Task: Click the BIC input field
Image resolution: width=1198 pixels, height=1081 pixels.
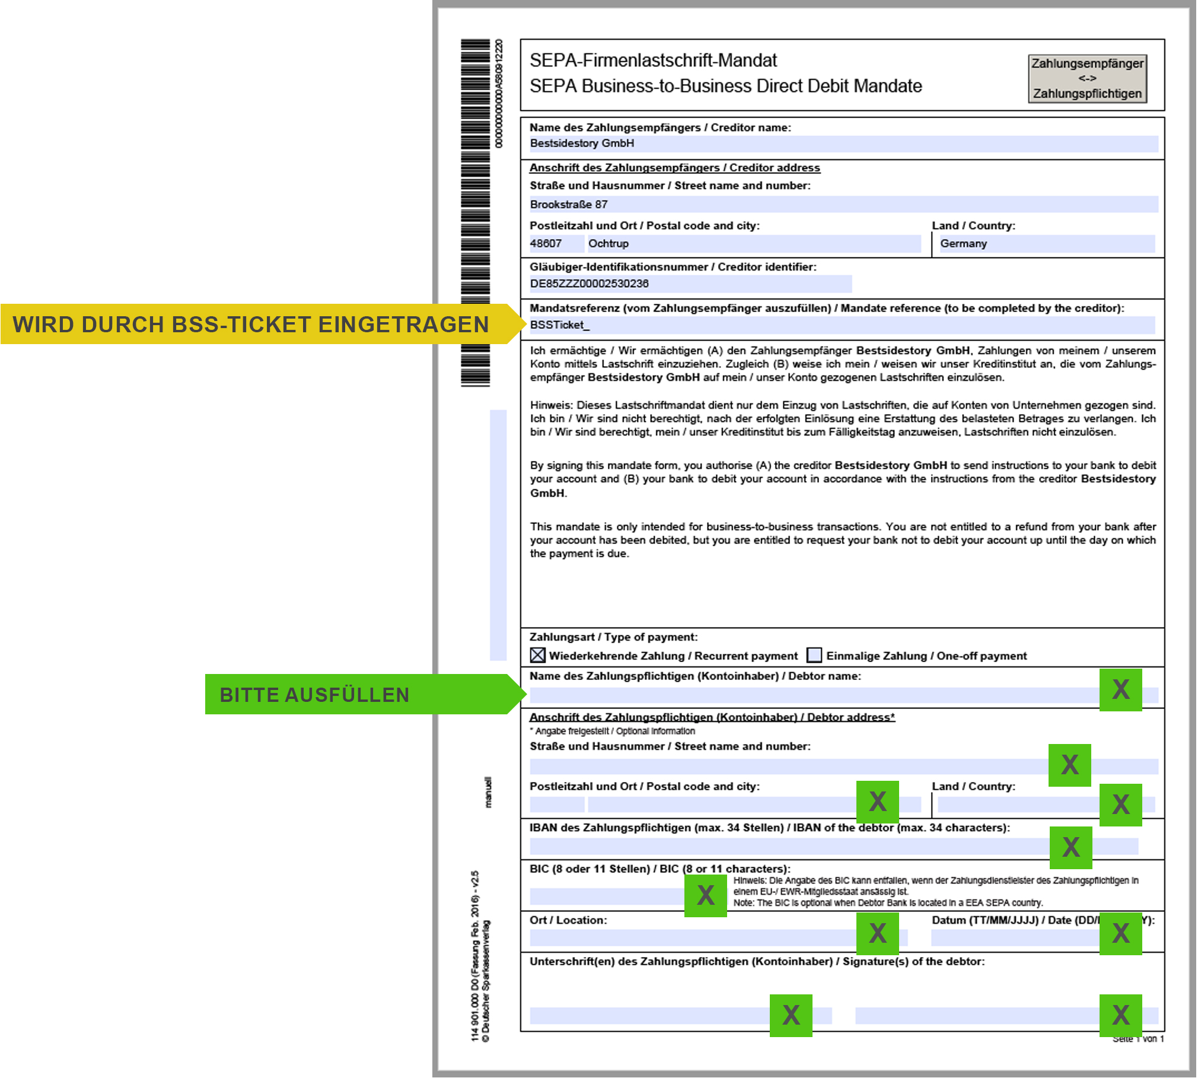Action: point(629,898)
